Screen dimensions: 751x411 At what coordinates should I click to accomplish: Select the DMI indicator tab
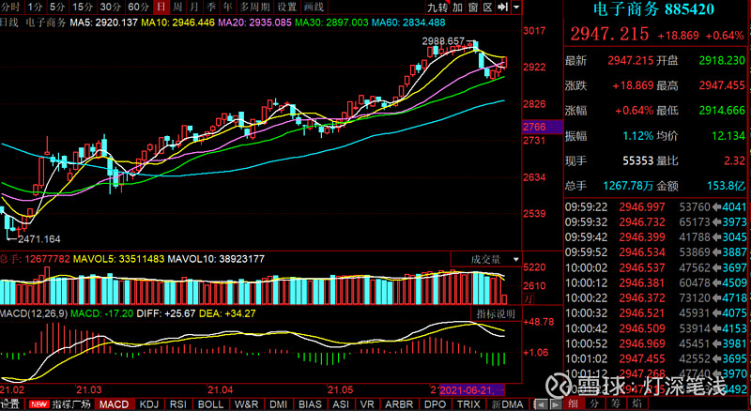[278, 404]
